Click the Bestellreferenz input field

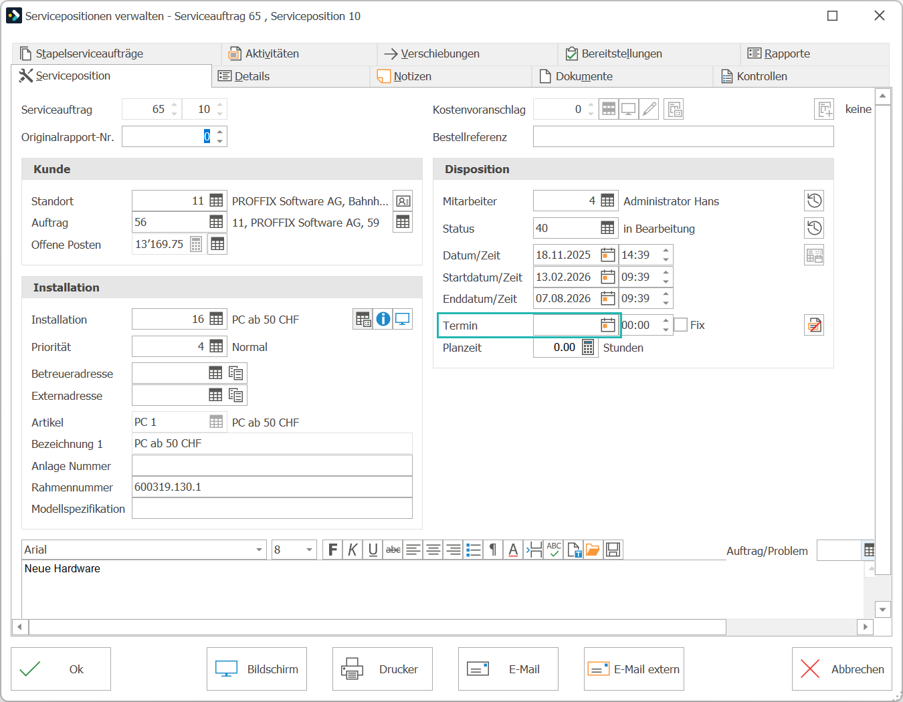684,136
